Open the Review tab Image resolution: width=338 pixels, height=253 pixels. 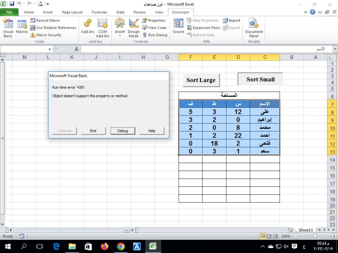(x=140, y=12)
